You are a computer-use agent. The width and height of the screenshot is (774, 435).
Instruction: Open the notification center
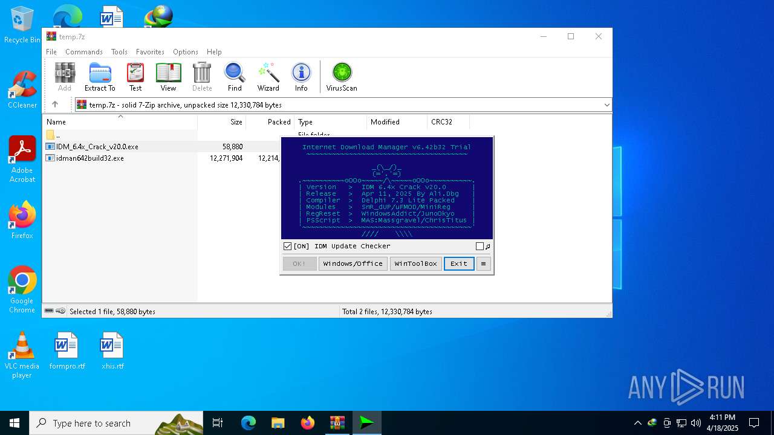pyautogui.click(x=754, y=423)
